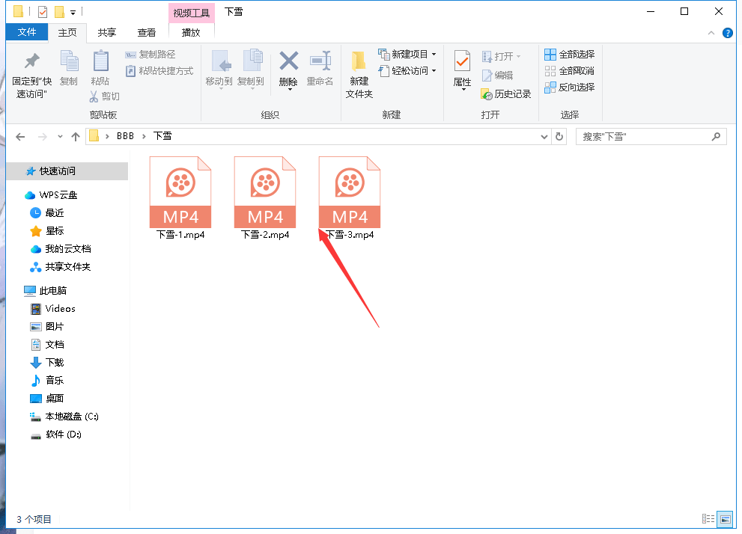Click the Edit (编辑) ribbon button
Viewport: 742px width, 534px height.
point(497,75)
